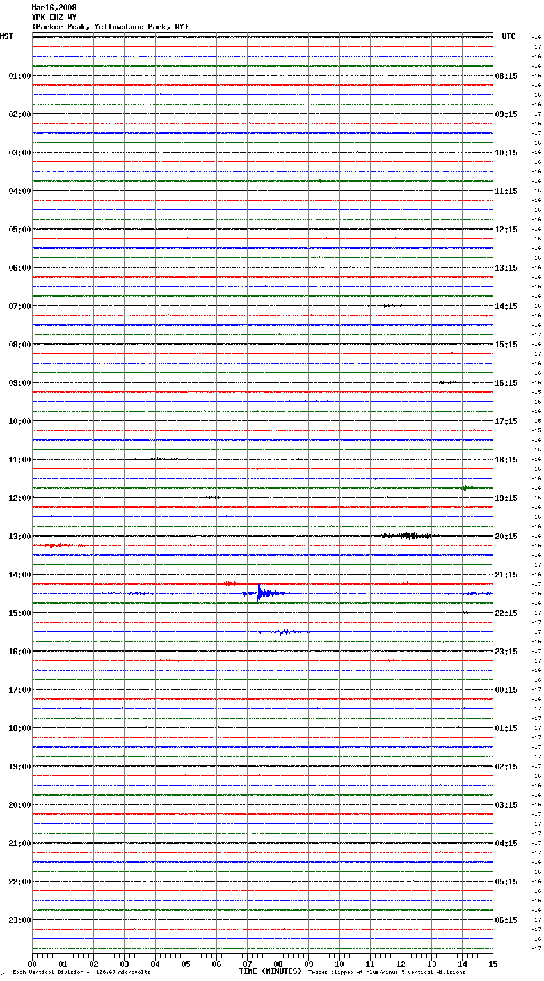Click the 02:15 UTC time label
Viewport: 544px width, 981px height.
pos(506,767)
